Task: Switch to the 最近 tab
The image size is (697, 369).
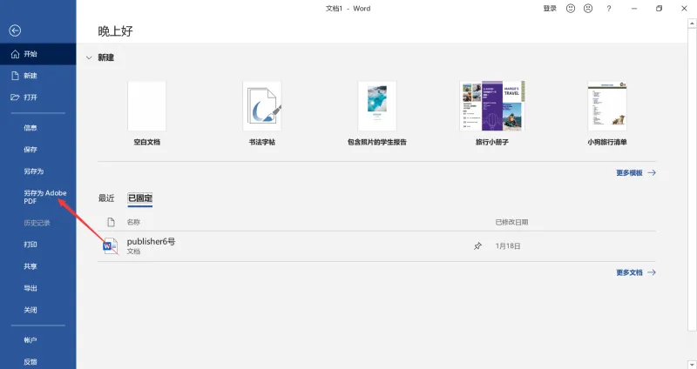Action: [106, 198]
